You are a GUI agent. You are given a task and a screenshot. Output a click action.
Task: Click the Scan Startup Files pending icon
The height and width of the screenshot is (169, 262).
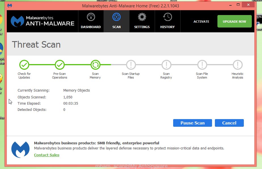click(131, 65)
